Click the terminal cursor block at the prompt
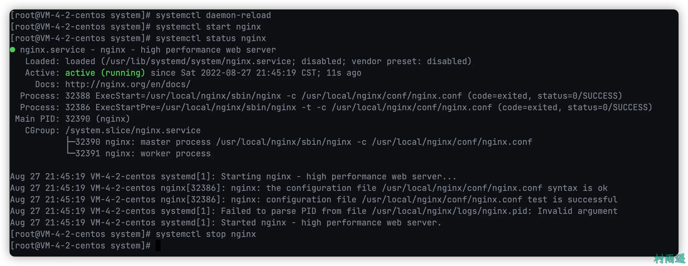 coord(158,246)
